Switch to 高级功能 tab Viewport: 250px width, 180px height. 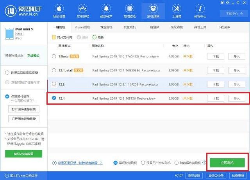[177, 27]
